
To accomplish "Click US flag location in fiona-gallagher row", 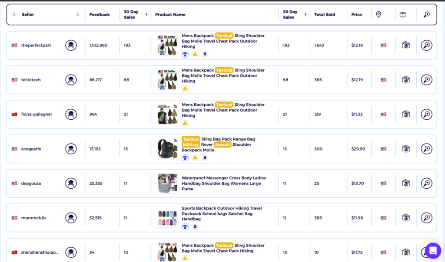I will (383, 115).
